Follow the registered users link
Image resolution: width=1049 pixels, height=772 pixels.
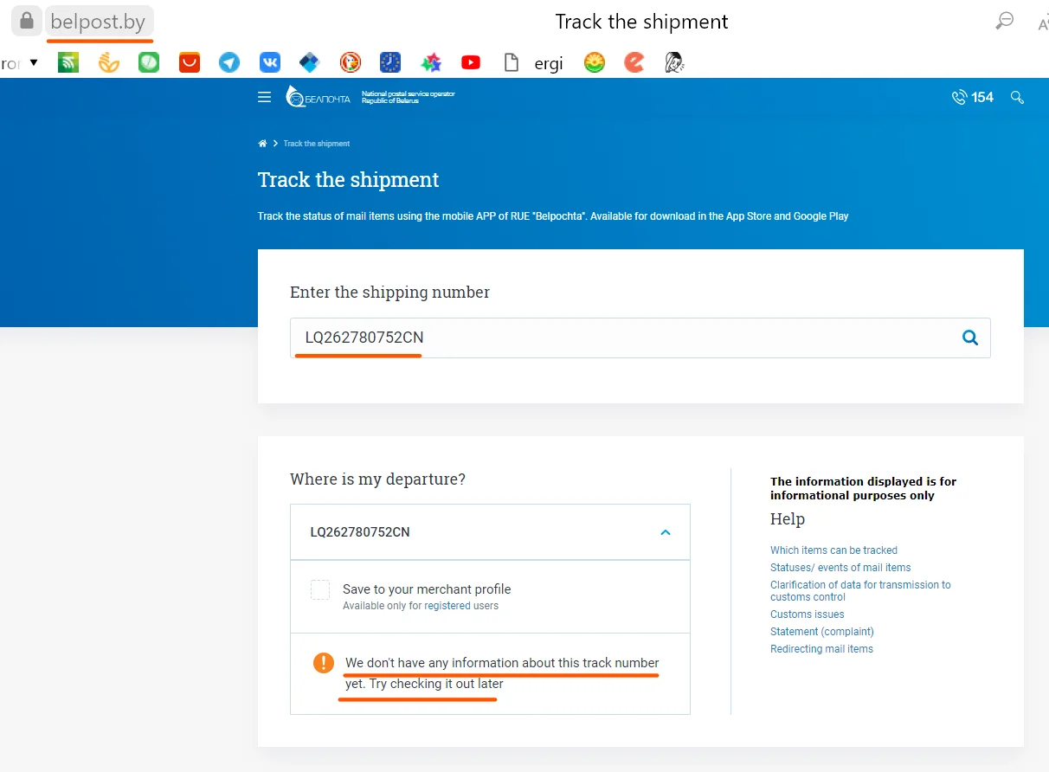(x=447, y=606)
